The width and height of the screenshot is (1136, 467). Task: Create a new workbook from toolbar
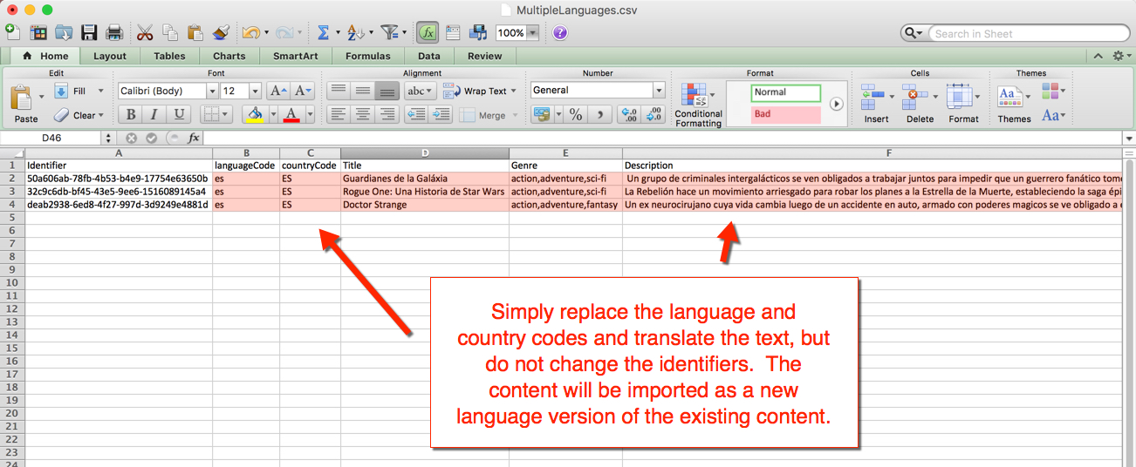pos(12,32)
